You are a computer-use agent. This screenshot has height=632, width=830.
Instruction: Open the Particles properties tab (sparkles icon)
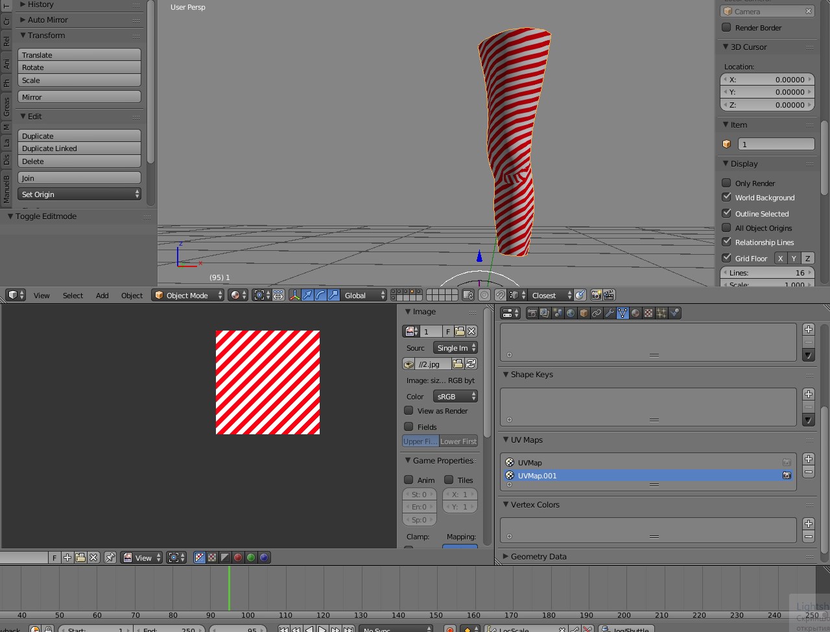click(x=661, y=313)
